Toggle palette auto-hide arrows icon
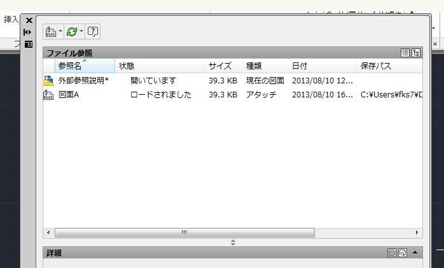The width and height of the screenshot is (444, 268). tap(27, 32)
